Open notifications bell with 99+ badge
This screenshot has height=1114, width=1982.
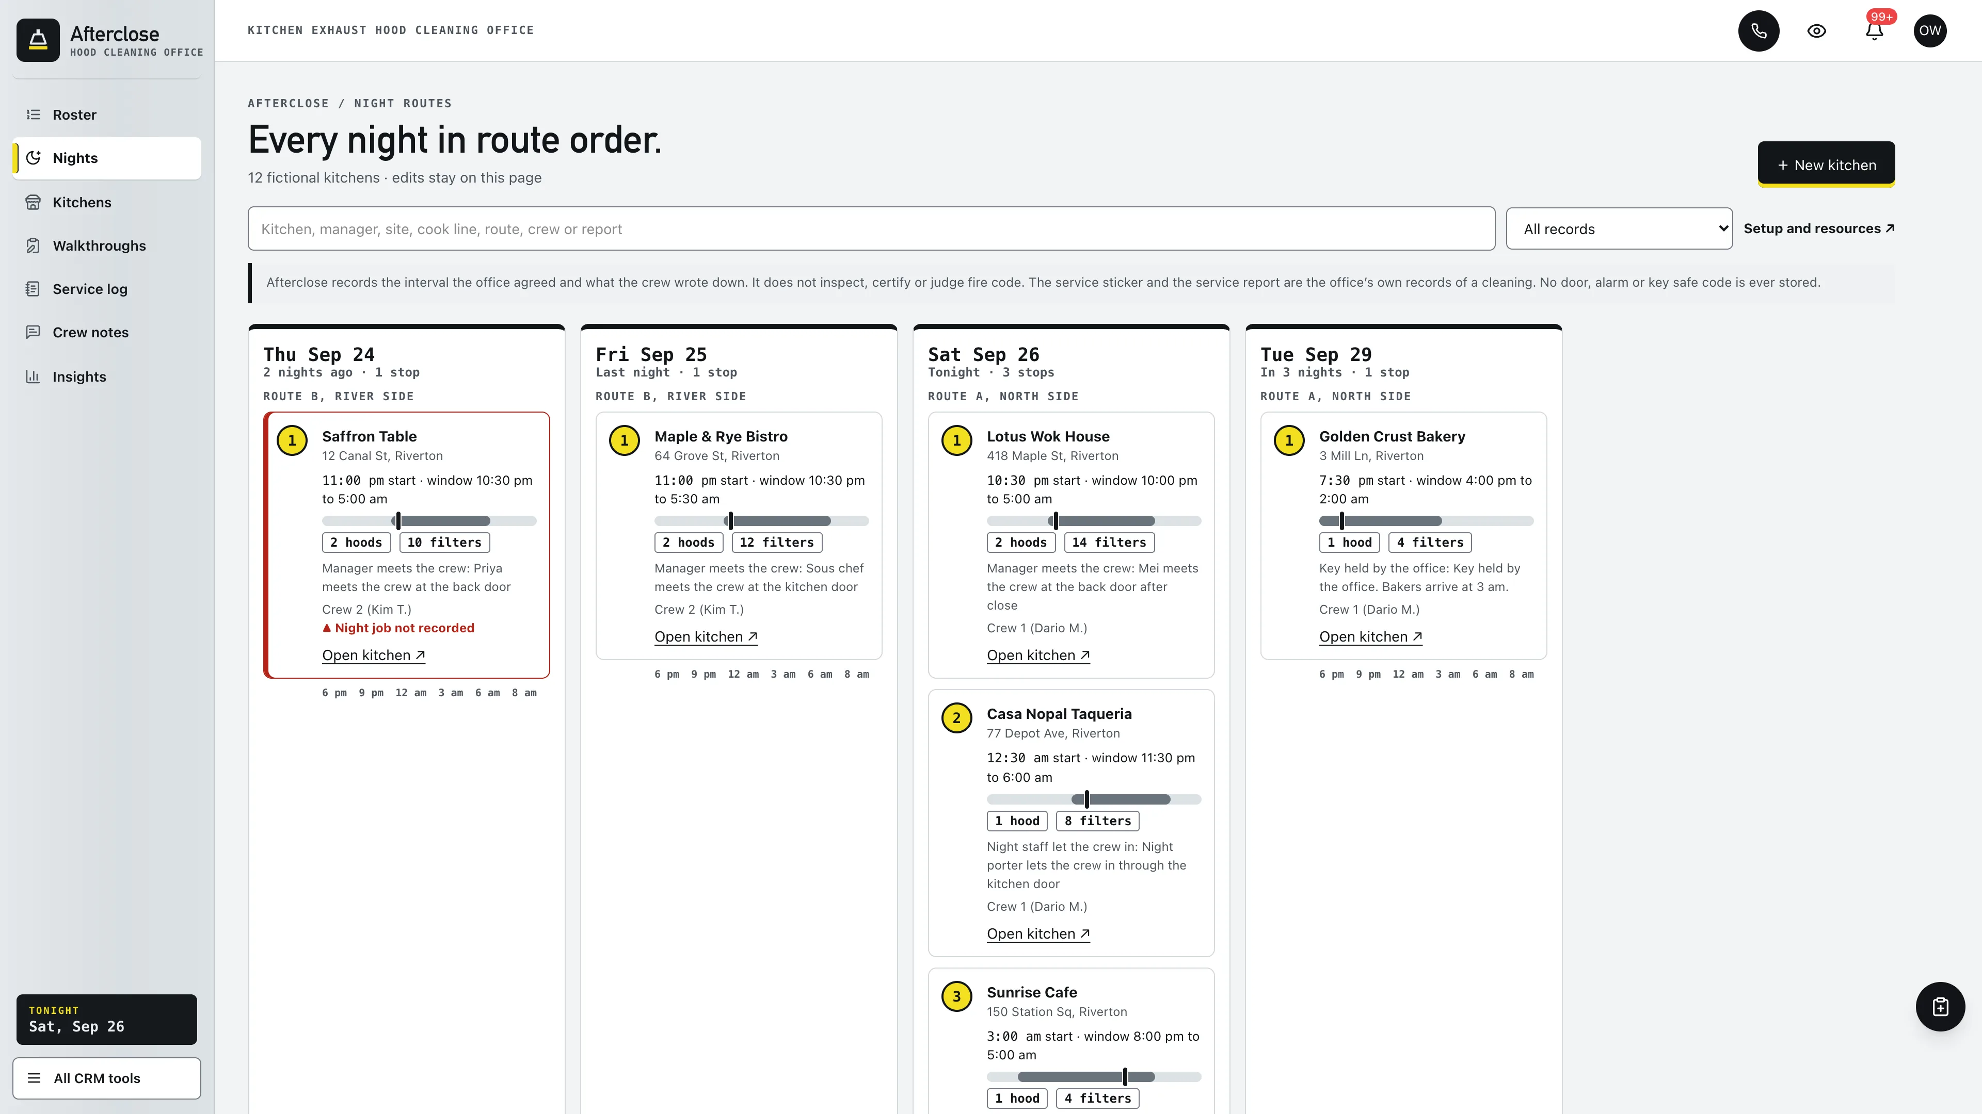(1874, 31)
